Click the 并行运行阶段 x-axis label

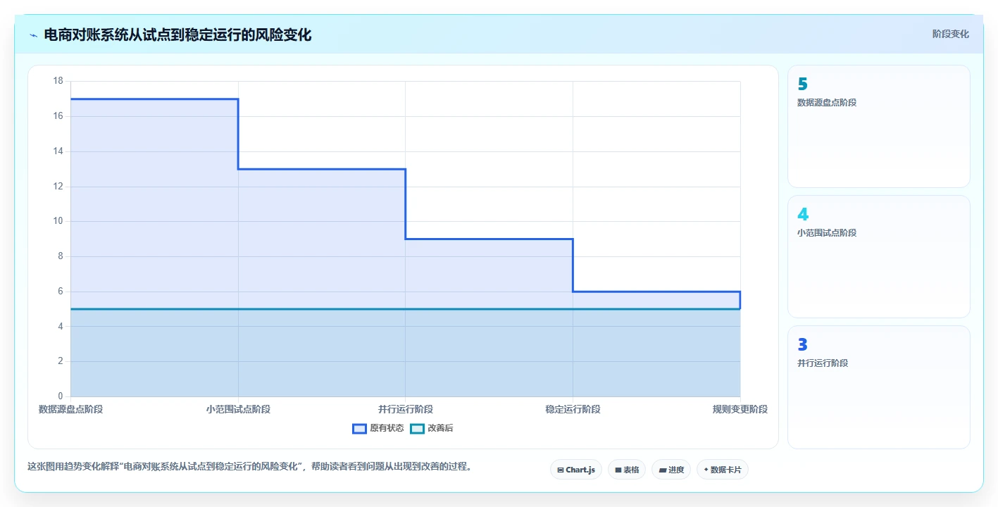tap(406, 409)
